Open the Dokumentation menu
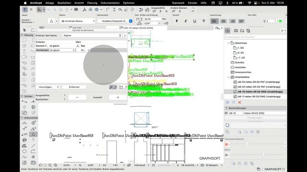This screenshot has height=172, width=307. 110,3
